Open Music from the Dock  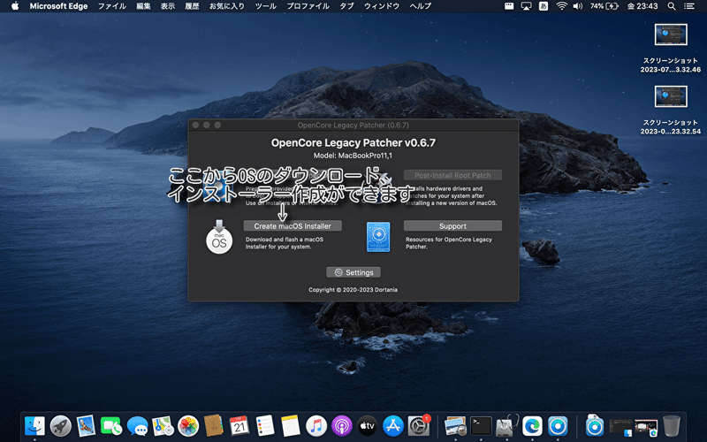tap(316, 425)
